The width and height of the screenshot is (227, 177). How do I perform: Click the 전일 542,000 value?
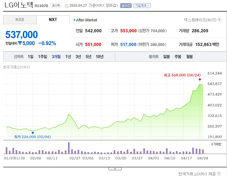(x=93, y=31)
